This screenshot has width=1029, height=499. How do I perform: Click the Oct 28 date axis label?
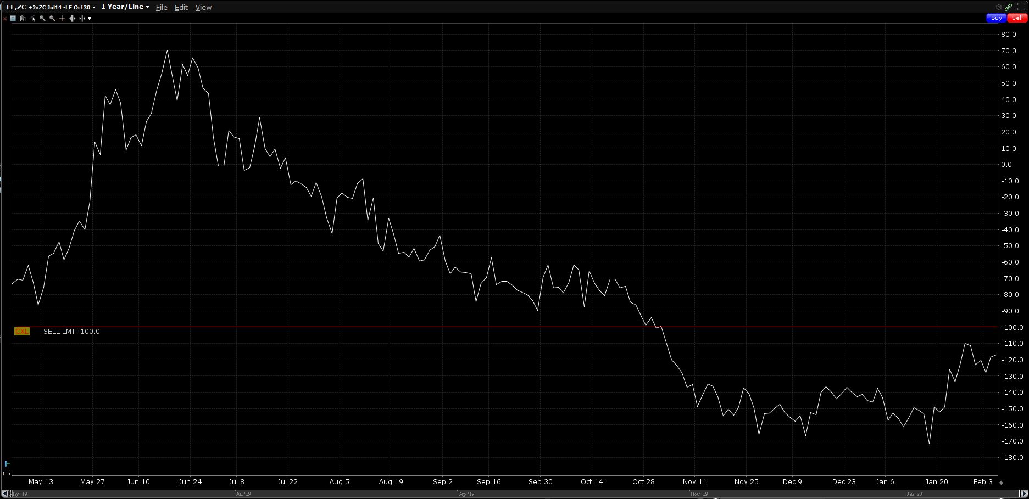643,481
